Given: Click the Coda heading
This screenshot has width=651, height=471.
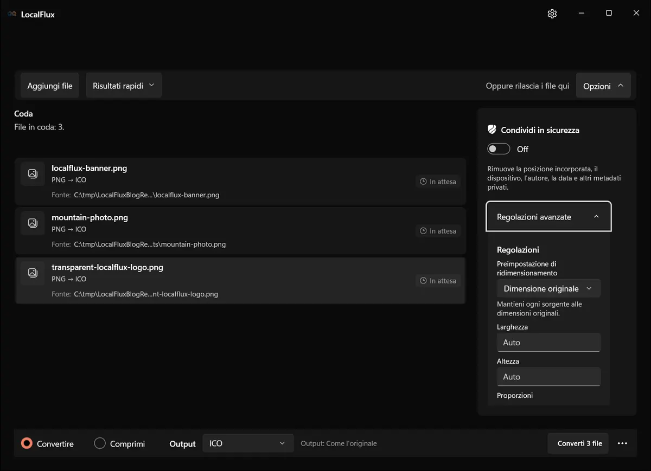Looking at the screenshot, I should [23, 114].
